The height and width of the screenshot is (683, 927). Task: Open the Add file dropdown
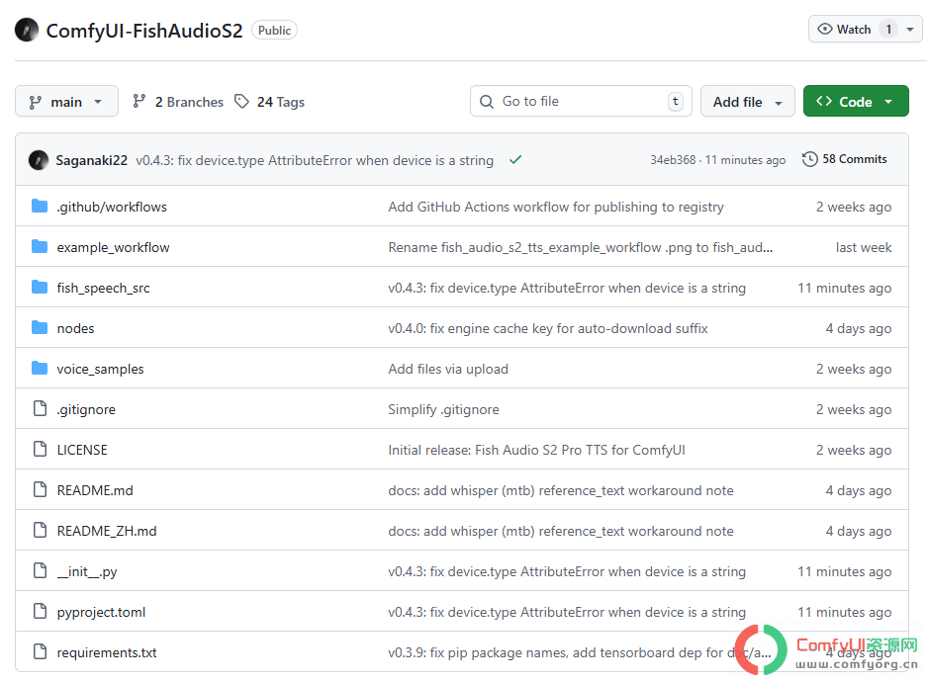[x=747, y=102]
